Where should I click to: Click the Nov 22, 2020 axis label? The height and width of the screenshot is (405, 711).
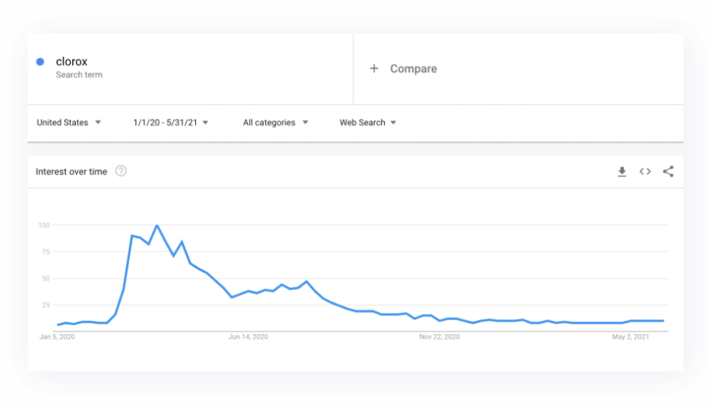point(439,337)
